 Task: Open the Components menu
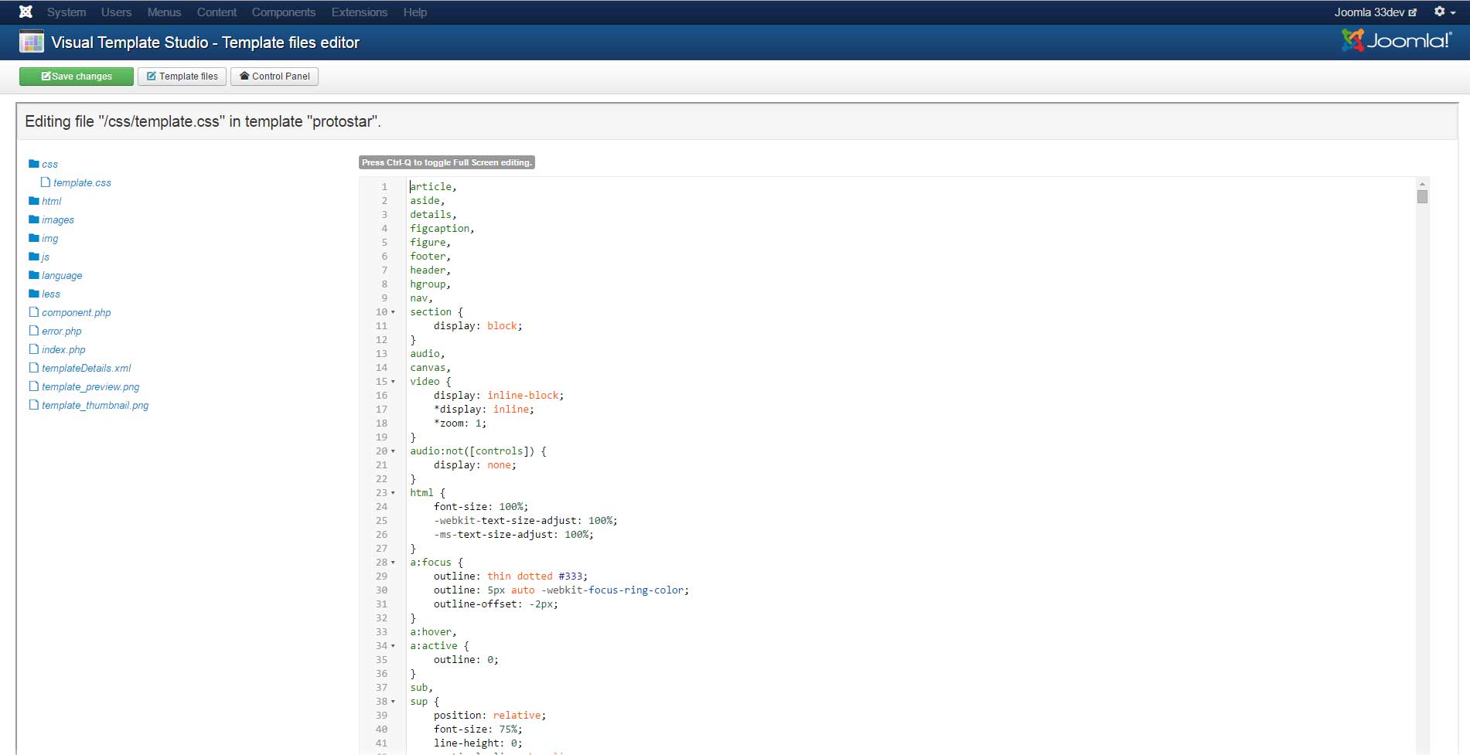tap(284, 12)
